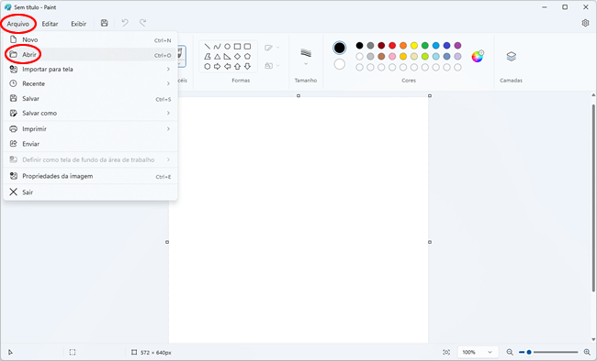The height and width of the screenshot is (361, 597).
Task: Pick the purple color swatch
Action: 457,46
